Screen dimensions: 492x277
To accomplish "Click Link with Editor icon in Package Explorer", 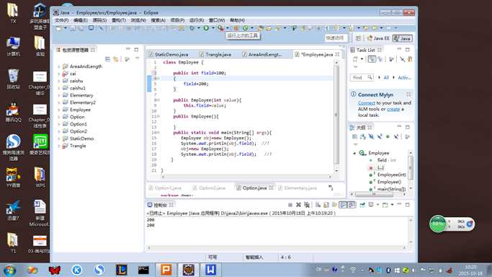I will [x=116, y=58].
